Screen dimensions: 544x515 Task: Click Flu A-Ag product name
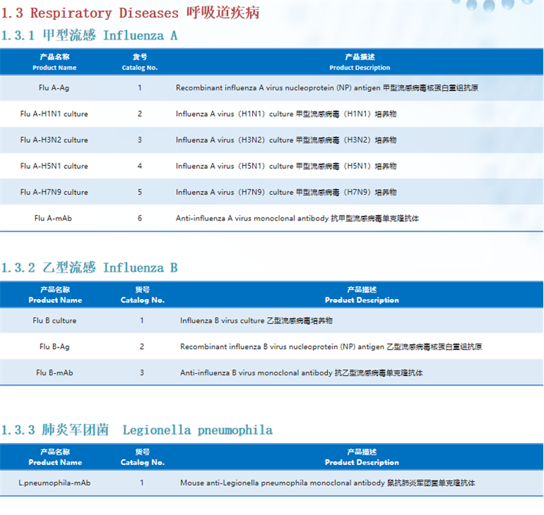pos(54,87)
